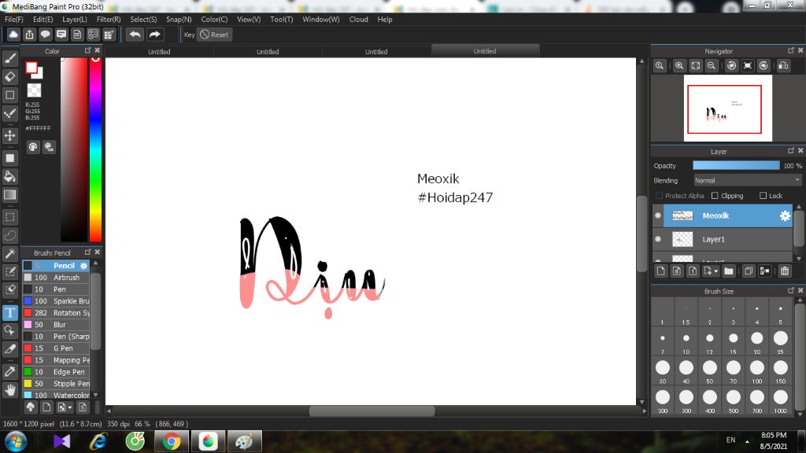806x453 pixels.
Task: Click the cloud icon in toolbar
Action: (13, 35)
